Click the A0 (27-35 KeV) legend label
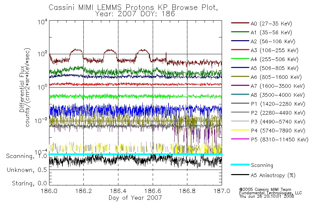 pos(271,24)
